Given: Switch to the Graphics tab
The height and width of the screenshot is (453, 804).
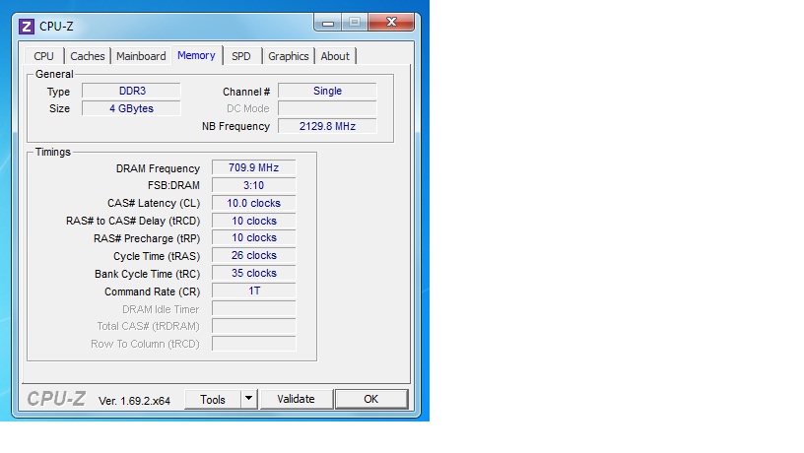Looking at the screenshot, I should [288, 56].
